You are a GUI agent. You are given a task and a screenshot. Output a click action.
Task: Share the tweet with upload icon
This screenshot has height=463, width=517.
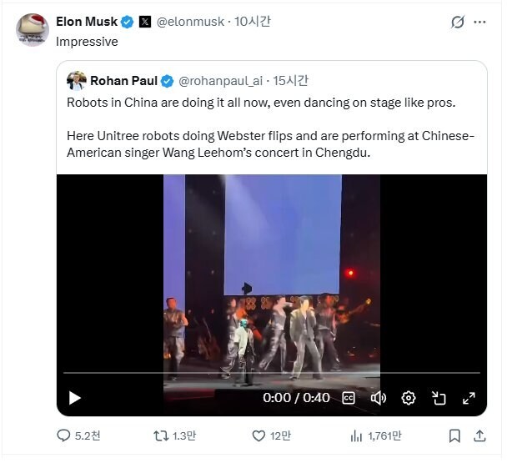(479, 435)
